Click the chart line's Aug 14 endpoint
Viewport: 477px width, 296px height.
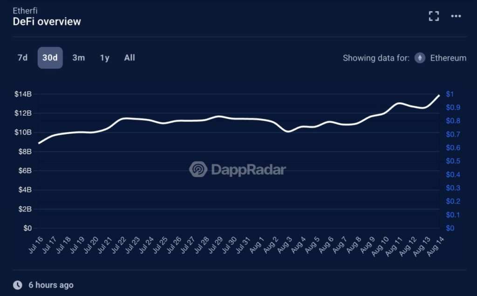pyautogui.click(x=439, y=95)
